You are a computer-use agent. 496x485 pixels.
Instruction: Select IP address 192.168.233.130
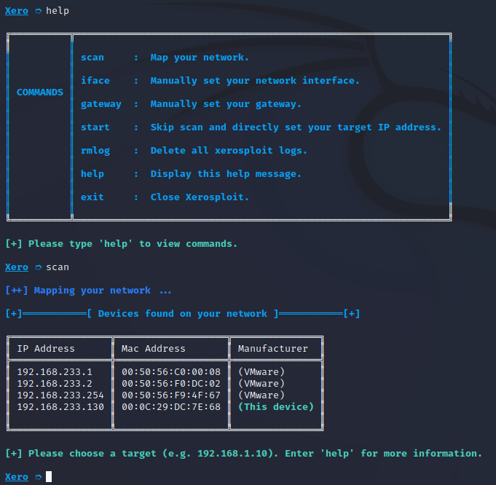pyautogui.click(x=60, y=407)
